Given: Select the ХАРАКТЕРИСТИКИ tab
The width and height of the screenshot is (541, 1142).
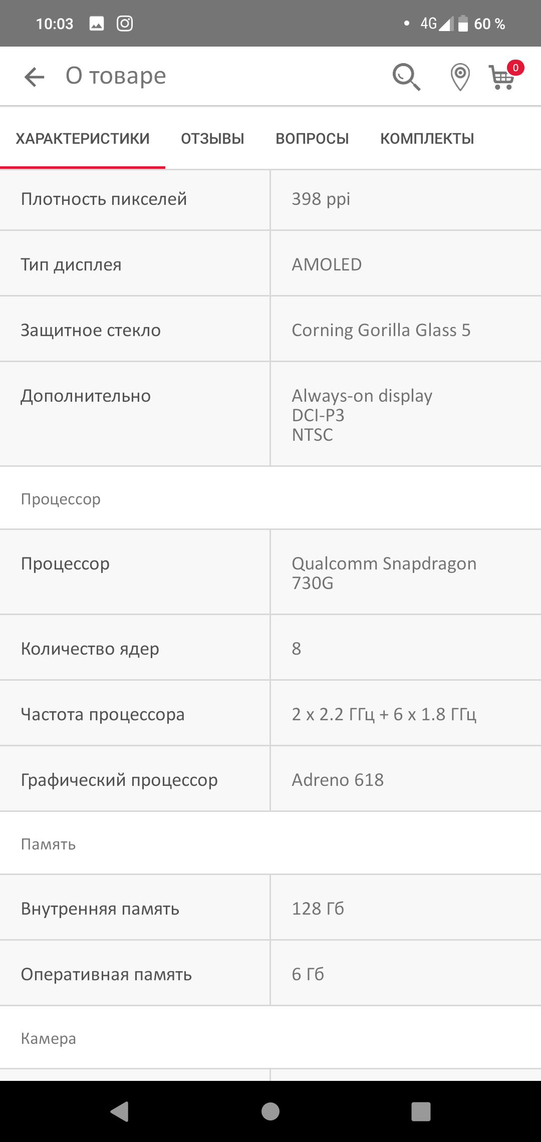Looking at the screenshot, I should (x=83, y=139).
